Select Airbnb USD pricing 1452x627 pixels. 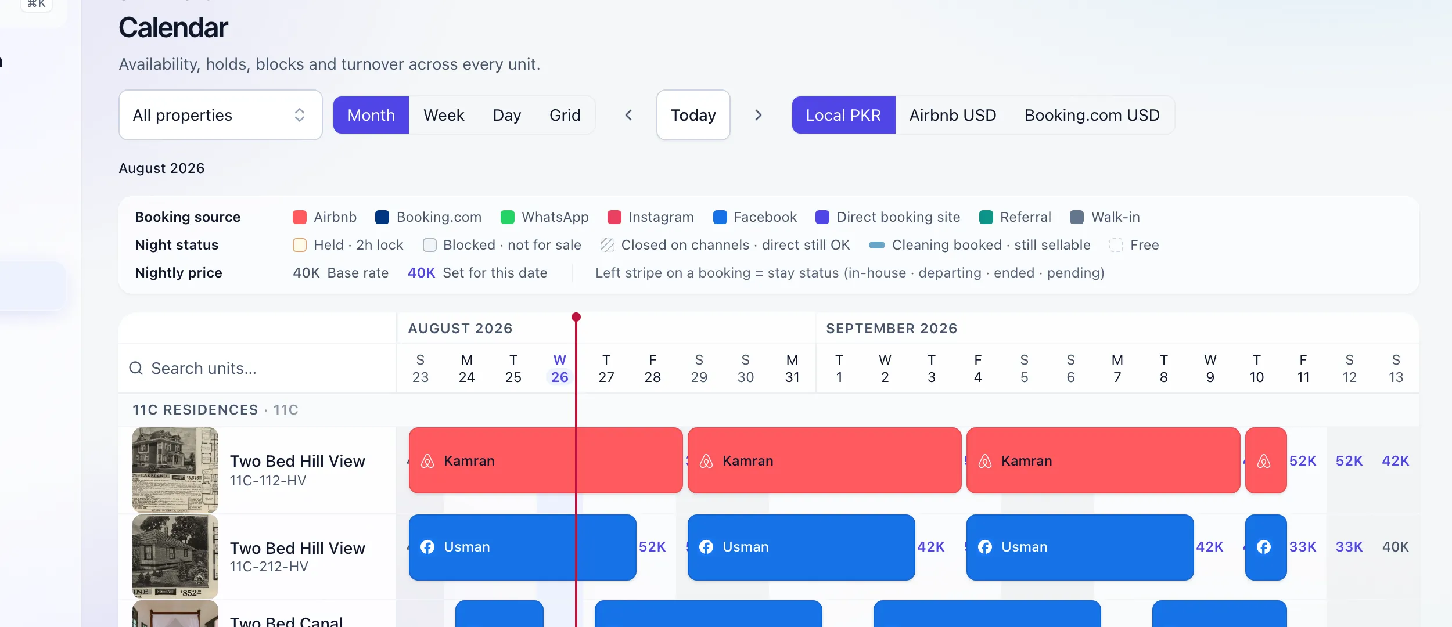(x=953, y=115)
